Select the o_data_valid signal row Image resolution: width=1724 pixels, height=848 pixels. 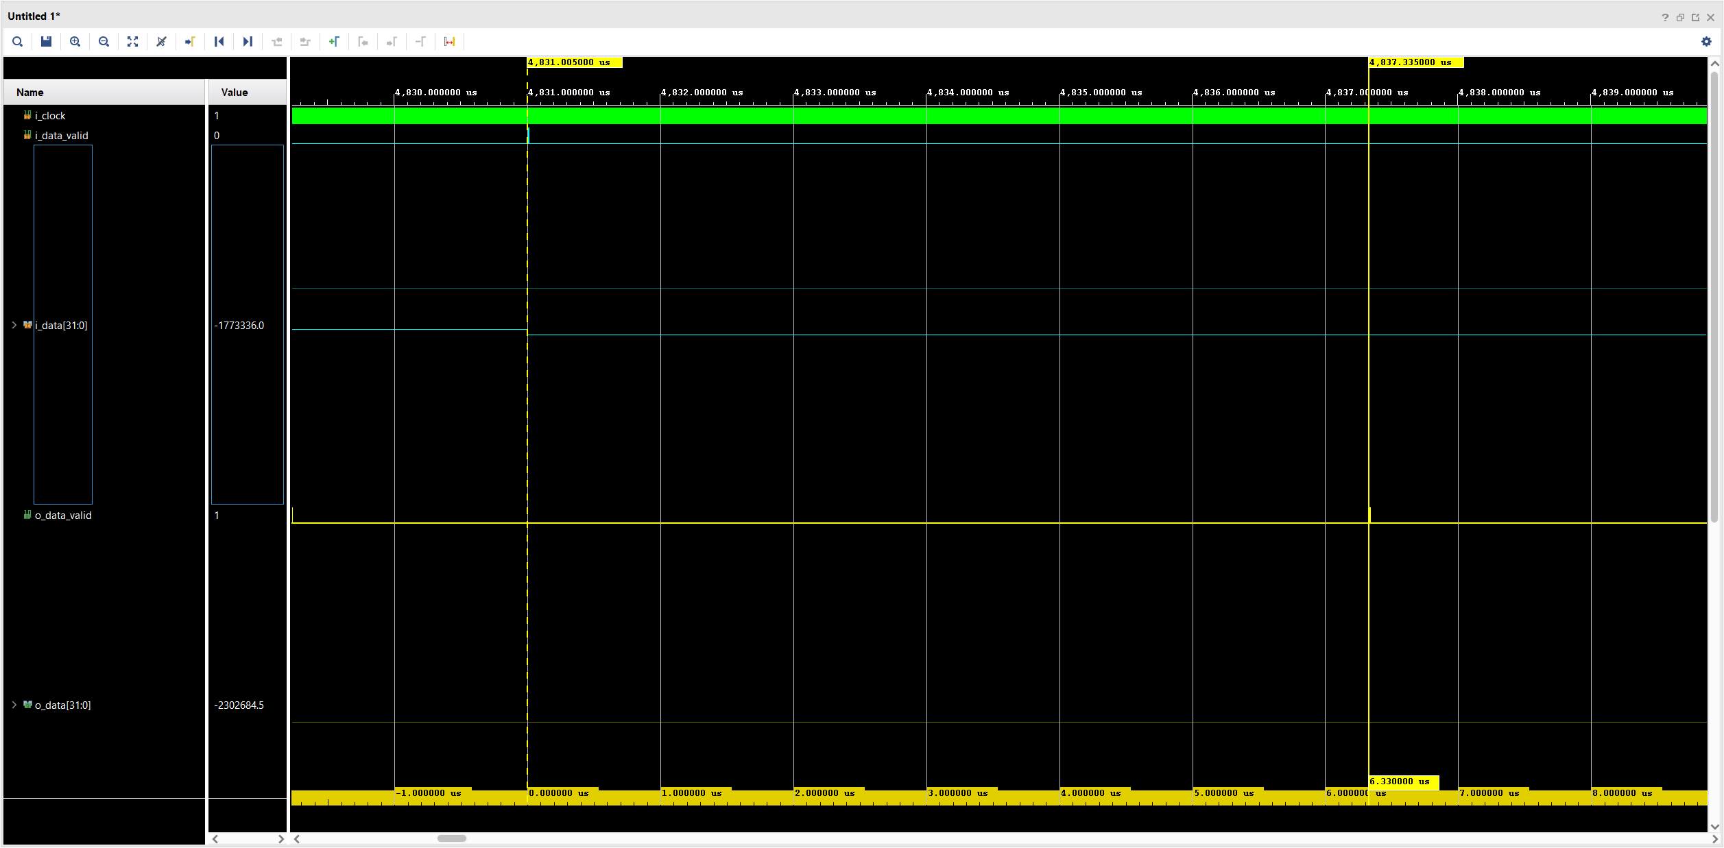[x=63, y=515]
